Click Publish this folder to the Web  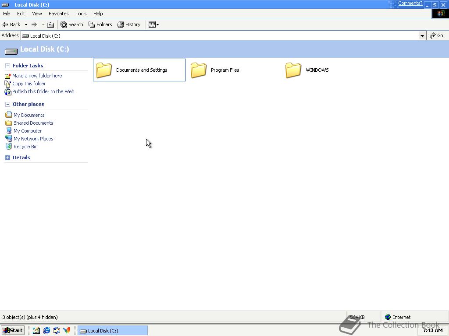(43, 91)
